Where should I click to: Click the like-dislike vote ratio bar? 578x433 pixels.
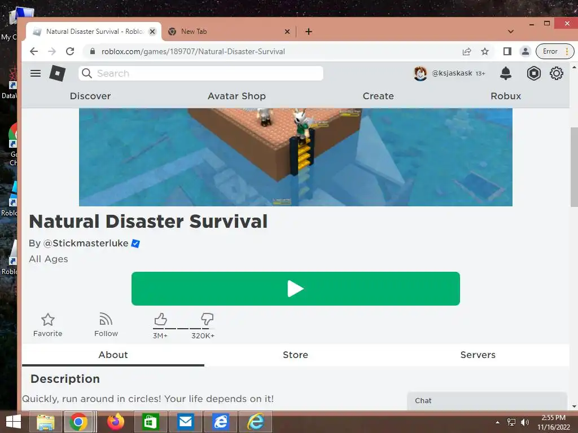(183, 329)
